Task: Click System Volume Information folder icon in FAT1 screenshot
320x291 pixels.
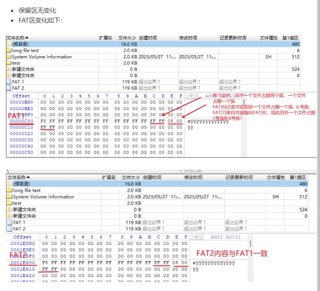Action: pos(9,57)
